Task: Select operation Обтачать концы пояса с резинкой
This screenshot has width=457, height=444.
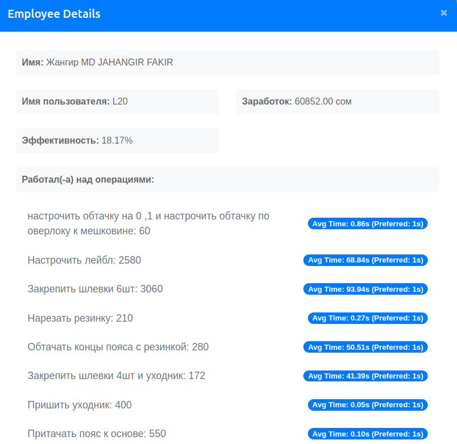Action: tap(118, 347)
